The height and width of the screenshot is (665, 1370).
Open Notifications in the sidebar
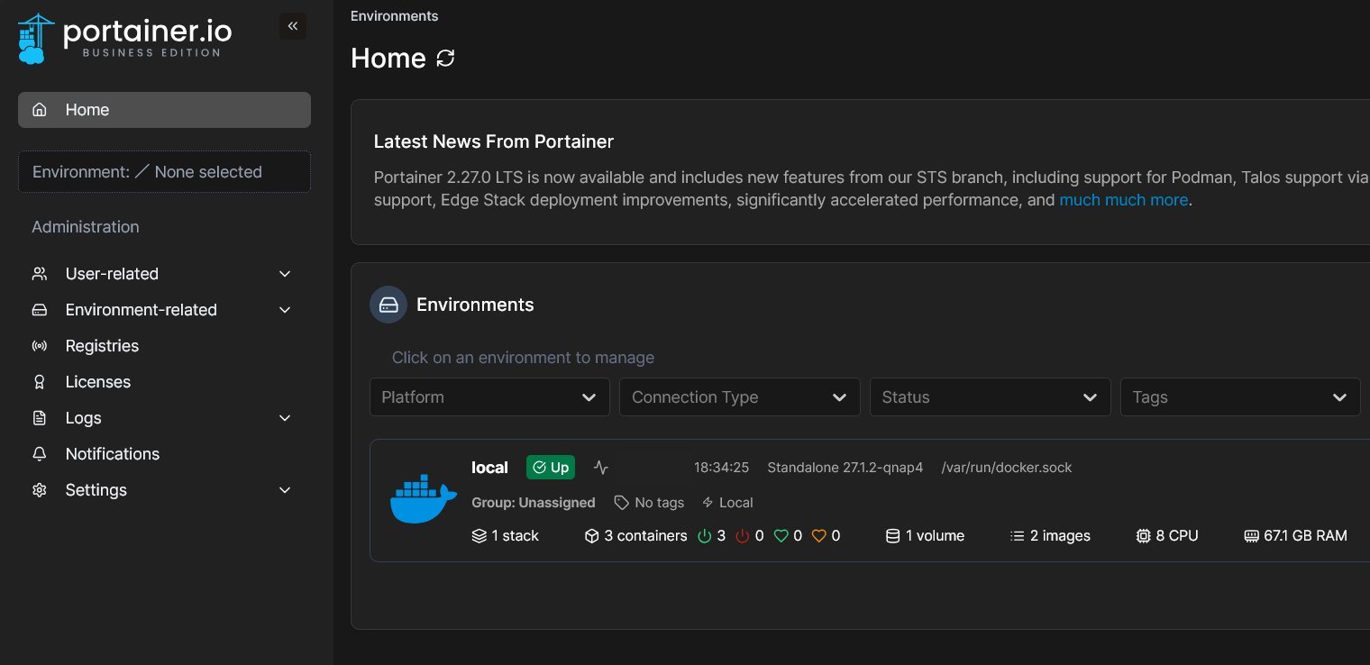(x=164, y=454)
